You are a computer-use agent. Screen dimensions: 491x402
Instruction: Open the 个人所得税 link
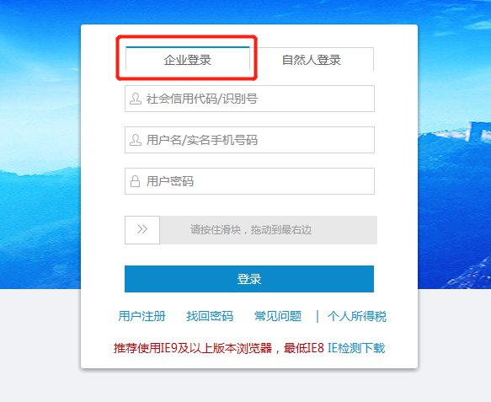[x=356, y=316]
